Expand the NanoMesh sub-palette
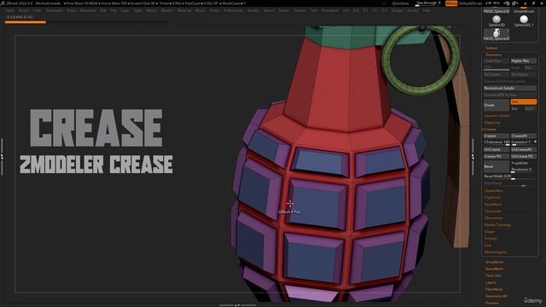The width and height of the screenshot is (546, 307). click(x=494, y=269)
